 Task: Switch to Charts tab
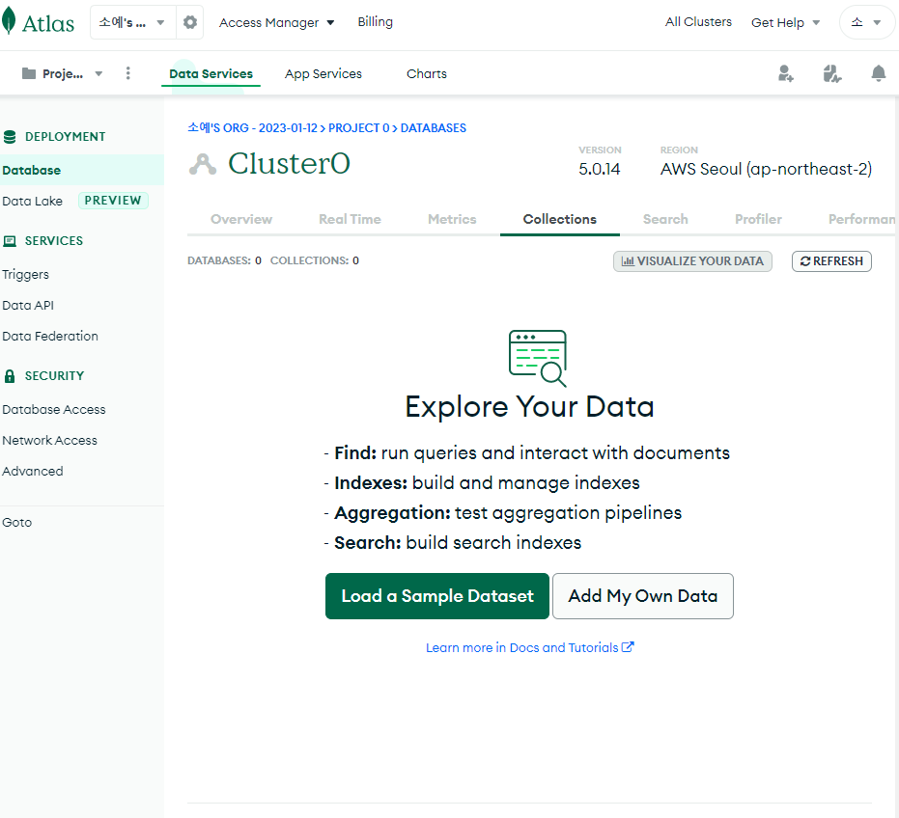click(427, 74)
